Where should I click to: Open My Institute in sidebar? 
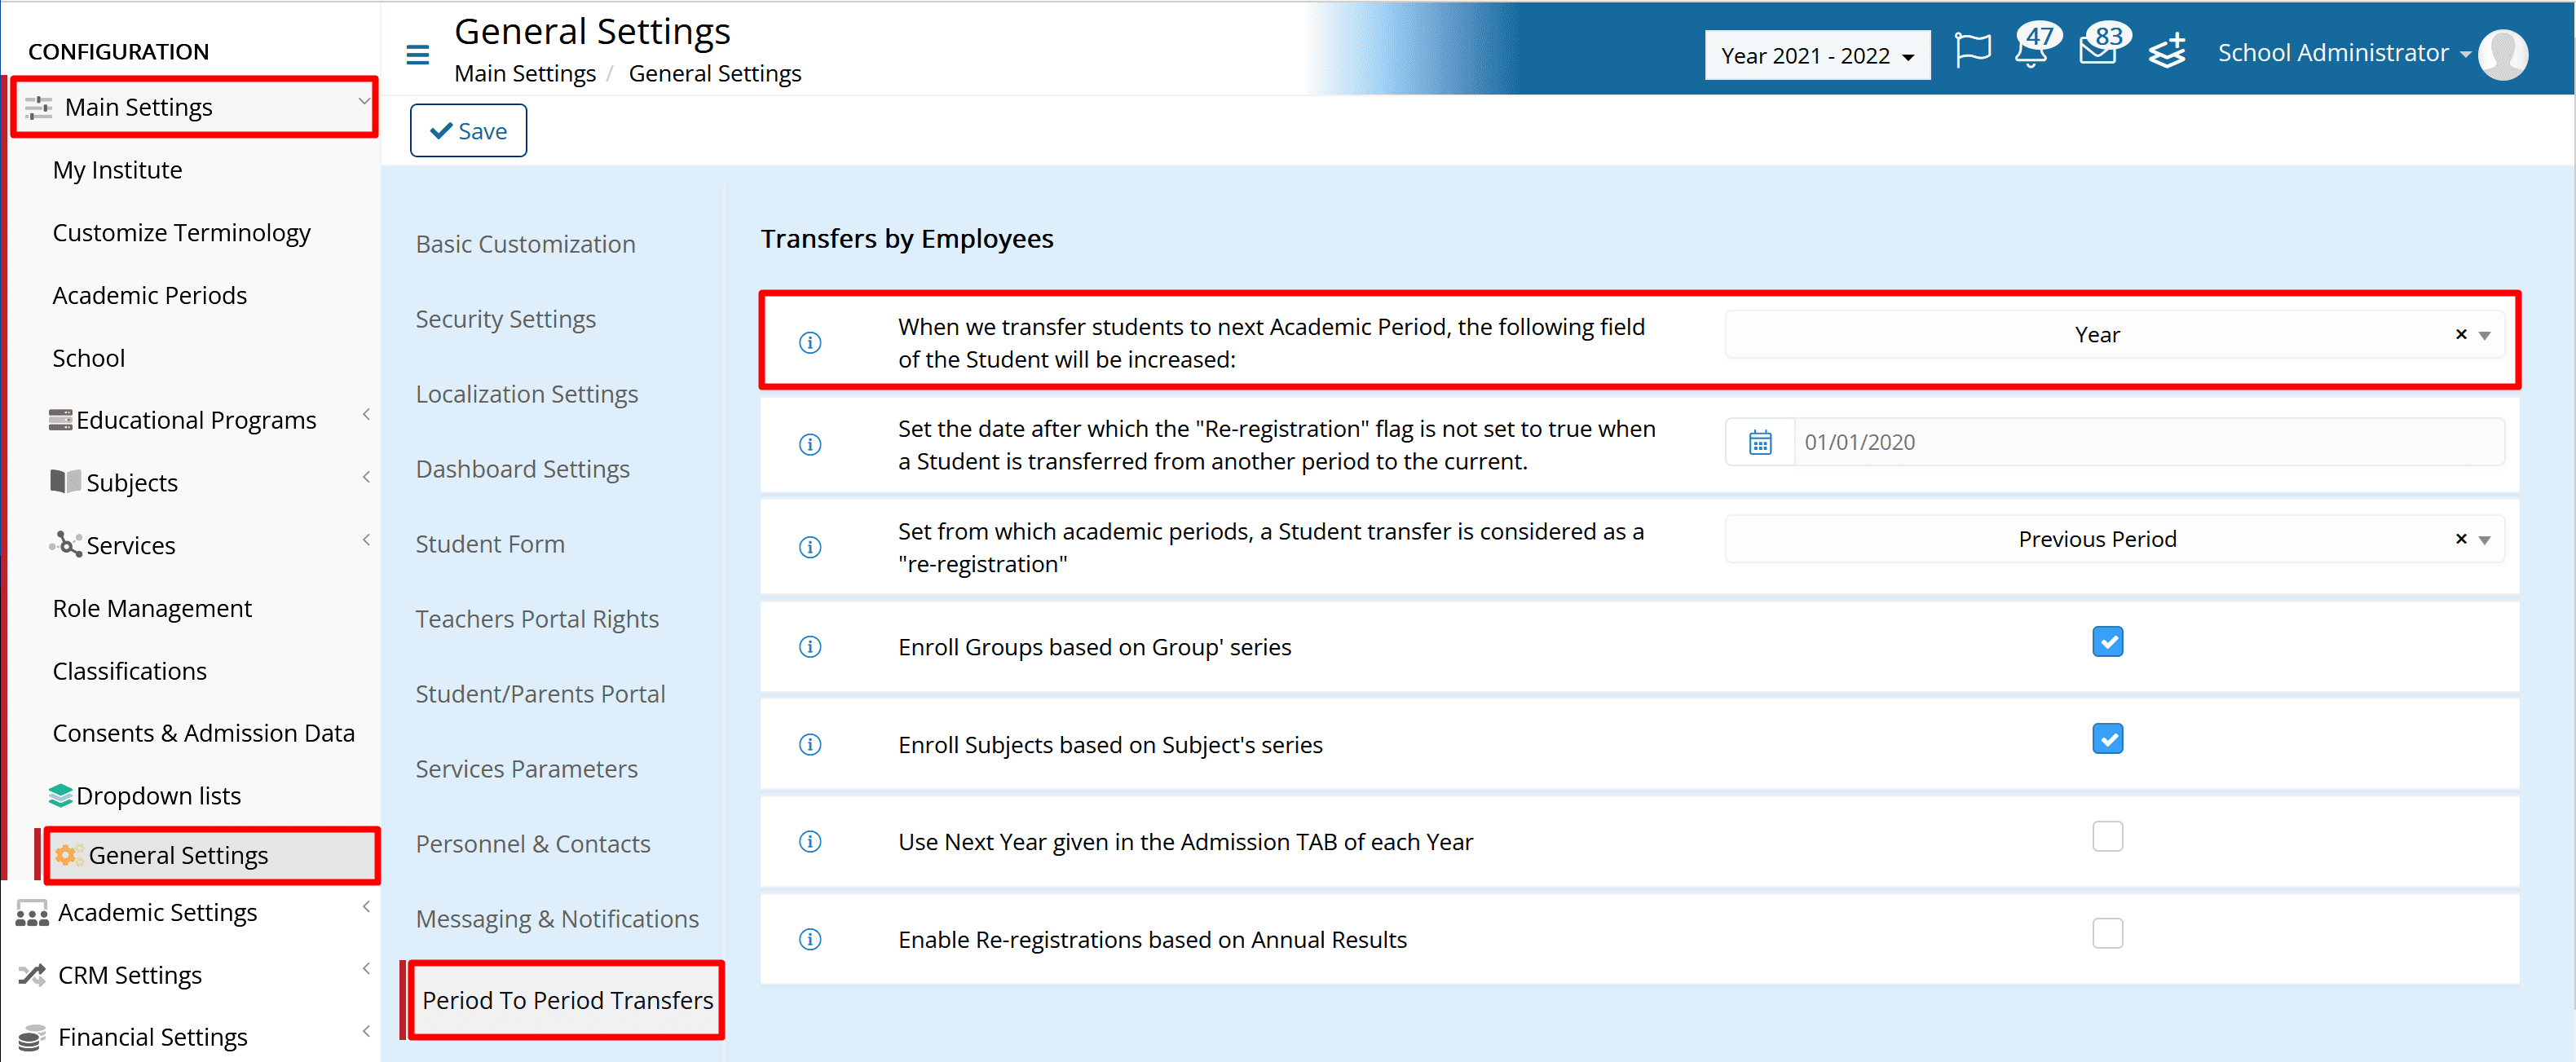coord(117,170)
